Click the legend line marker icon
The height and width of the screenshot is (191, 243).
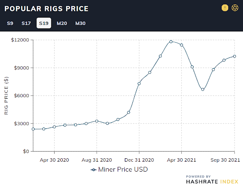coord(93,170)
